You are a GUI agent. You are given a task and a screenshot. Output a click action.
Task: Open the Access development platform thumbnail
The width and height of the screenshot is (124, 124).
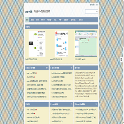coord(62,44)
